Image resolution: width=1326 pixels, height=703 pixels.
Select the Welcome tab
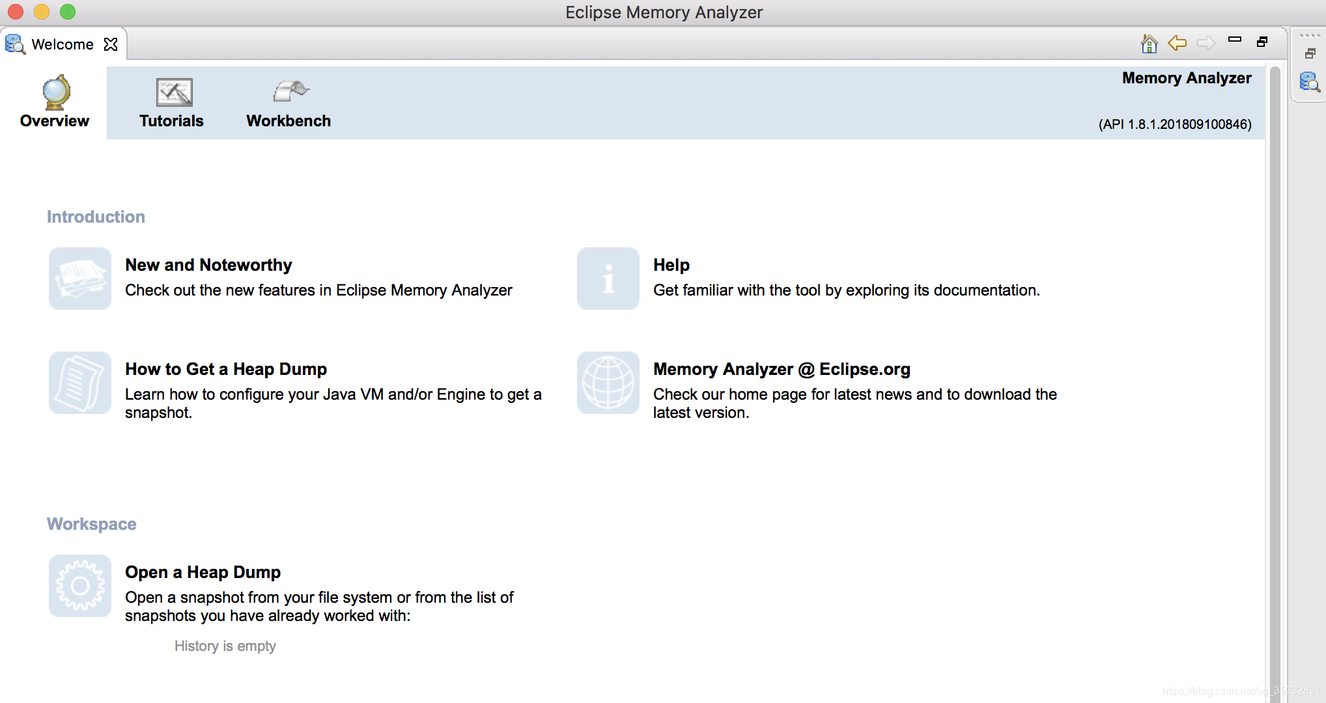(63, 44)
